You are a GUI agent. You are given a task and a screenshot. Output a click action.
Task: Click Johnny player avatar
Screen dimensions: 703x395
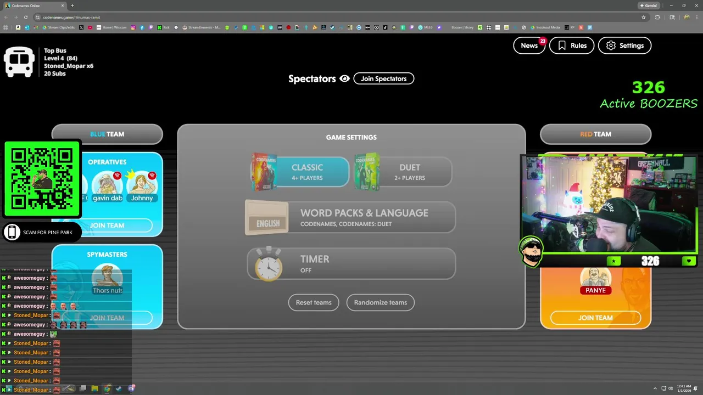(x=142, y=187)
